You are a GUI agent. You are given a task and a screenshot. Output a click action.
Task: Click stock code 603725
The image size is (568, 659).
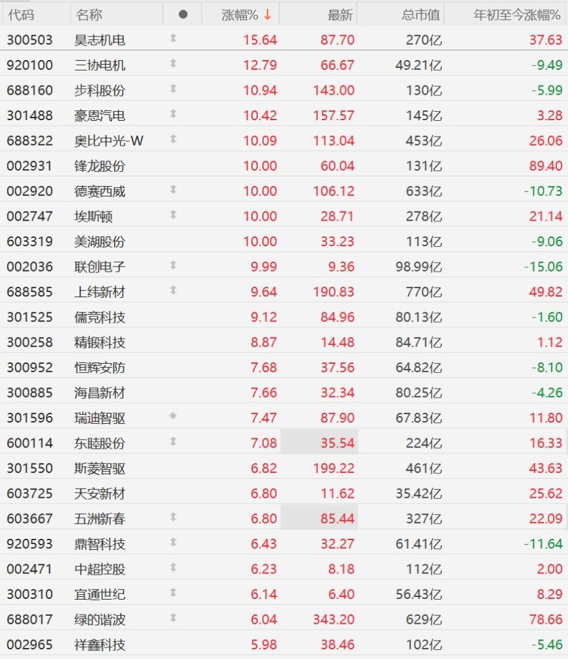30,493
